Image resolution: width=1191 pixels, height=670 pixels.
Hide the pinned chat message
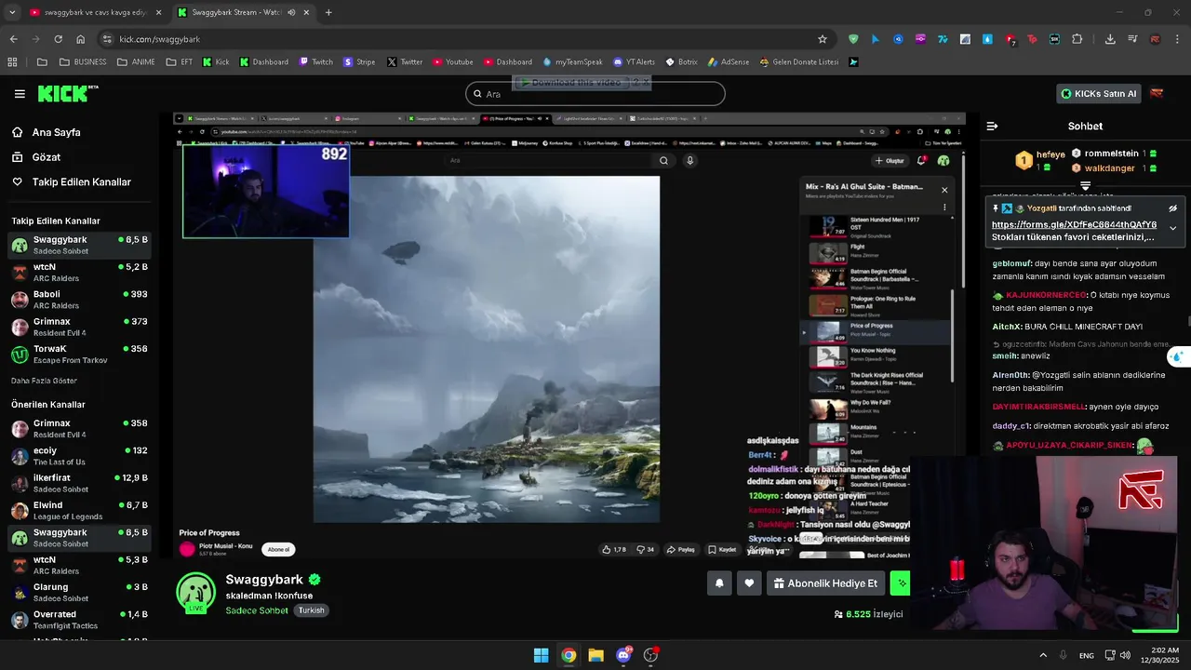coord(1172,208)
